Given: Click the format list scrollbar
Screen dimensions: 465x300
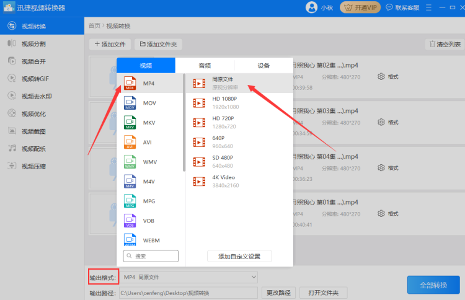Looking at the screenshot, I should (x=184, y=123).
